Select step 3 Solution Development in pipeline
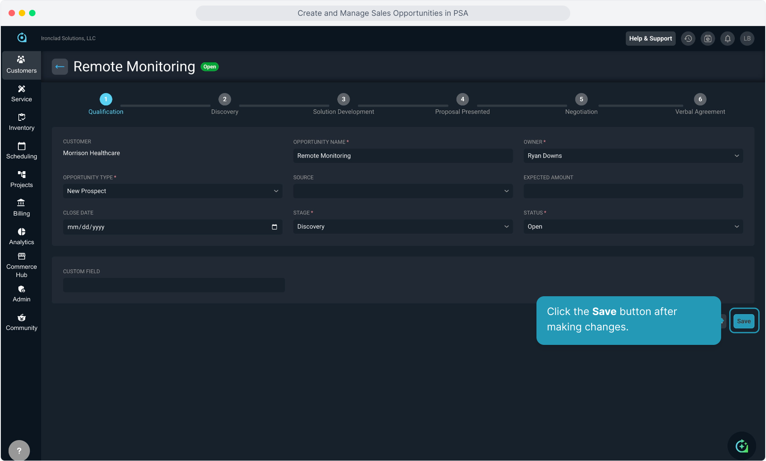The height and width of the screenshot is (461, 766). [x=343, y=99]
